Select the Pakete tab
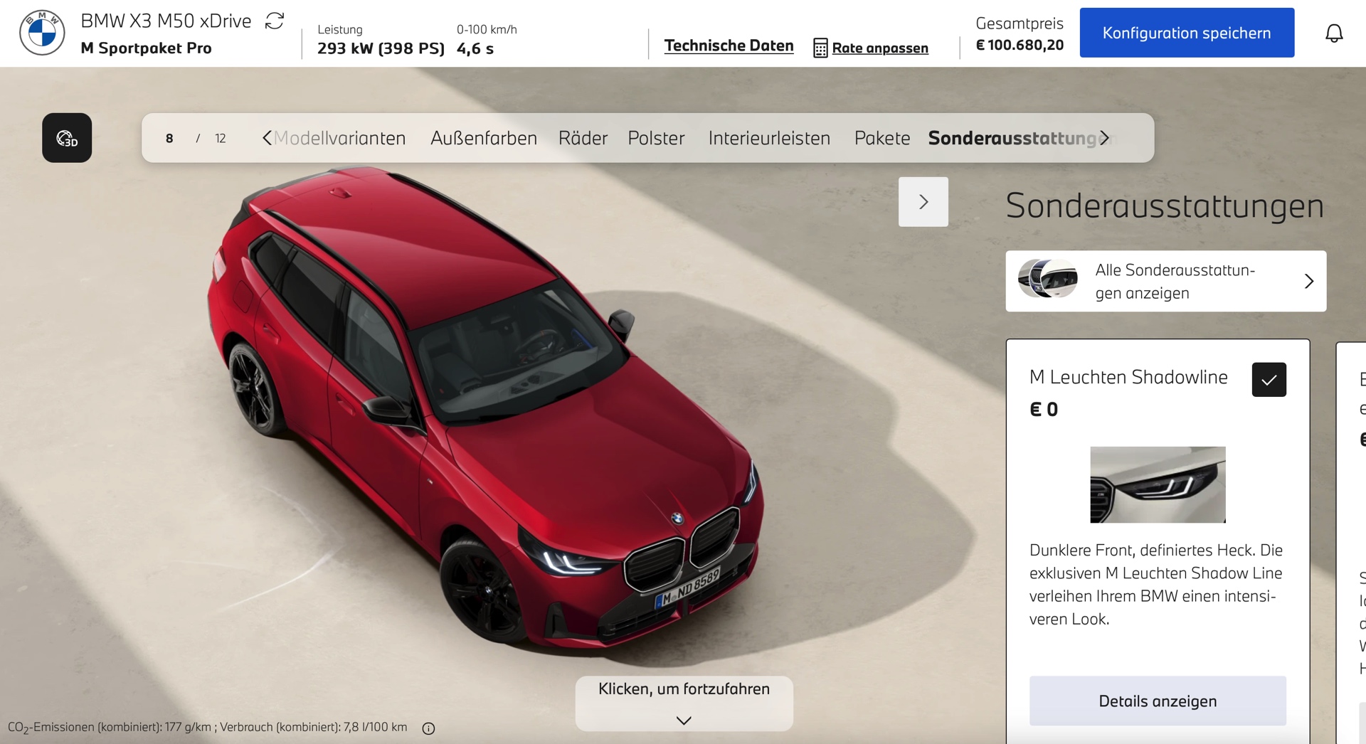 (881, 138)
